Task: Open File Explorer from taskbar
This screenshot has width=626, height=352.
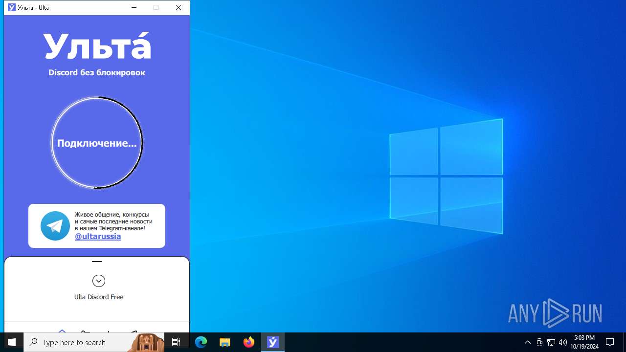Action: 225,342
